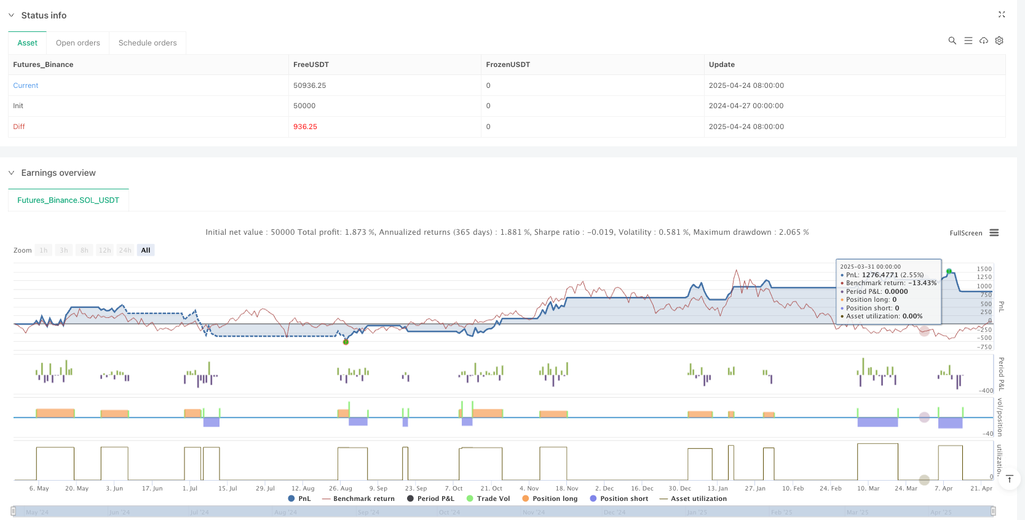Switch to the Open orders tab

[x=77, y=43]
